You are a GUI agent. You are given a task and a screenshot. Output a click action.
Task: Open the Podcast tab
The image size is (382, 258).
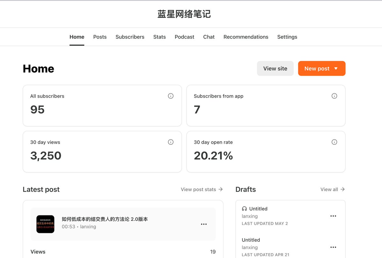click(184, 37)
